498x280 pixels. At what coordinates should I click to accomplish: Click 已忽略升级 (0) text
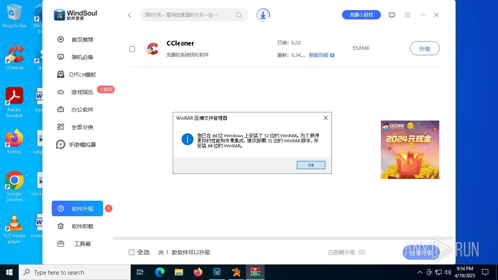[x=347, y=252]
